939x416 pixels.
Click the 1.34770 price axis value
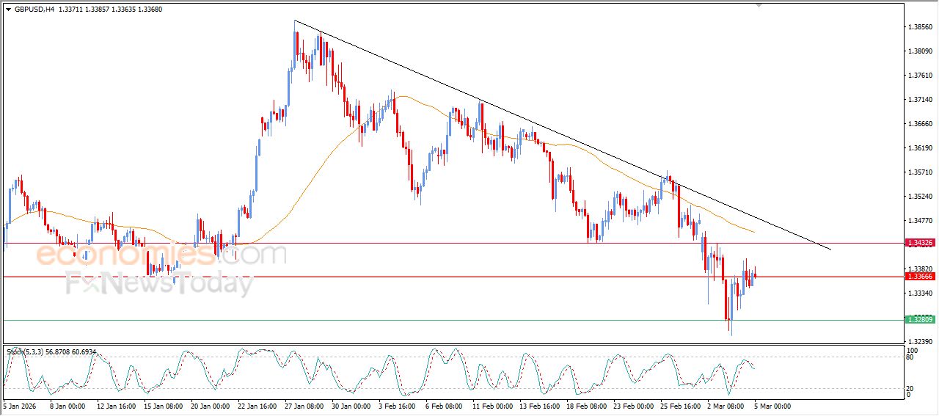[x=921, y=221]
